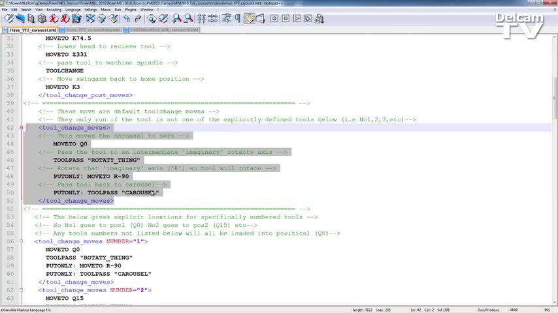
Task: Click the TOOLCHANGE command on line 35
Action: [65, 70]
